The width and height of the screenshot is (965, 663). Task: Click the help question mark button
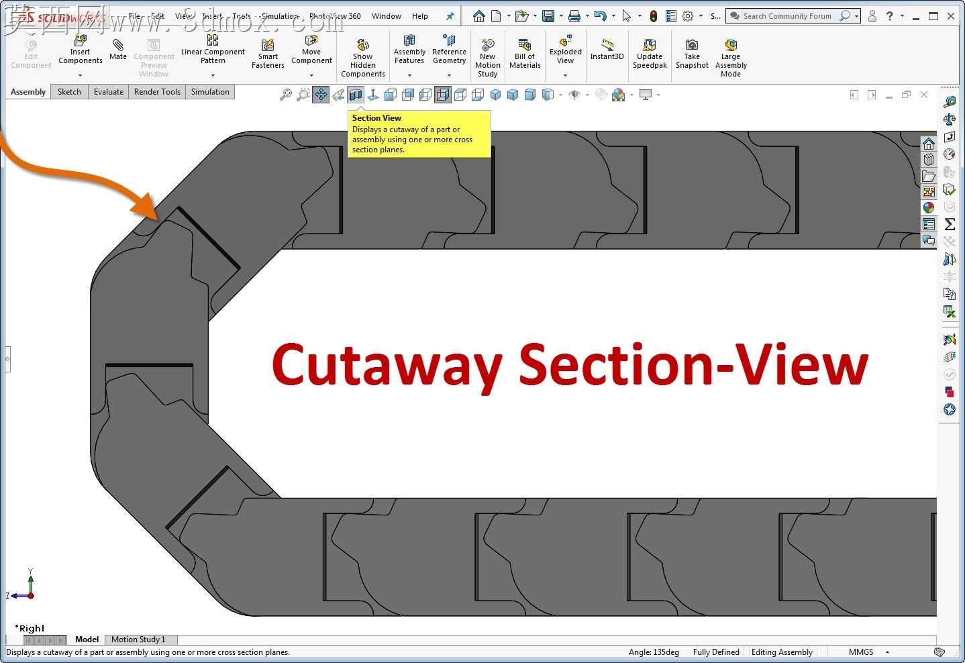point(890,16)
